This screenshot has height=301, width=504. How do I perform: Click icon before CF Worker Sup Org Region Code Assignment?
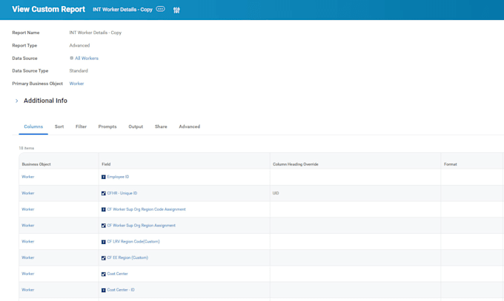(104, 209)
